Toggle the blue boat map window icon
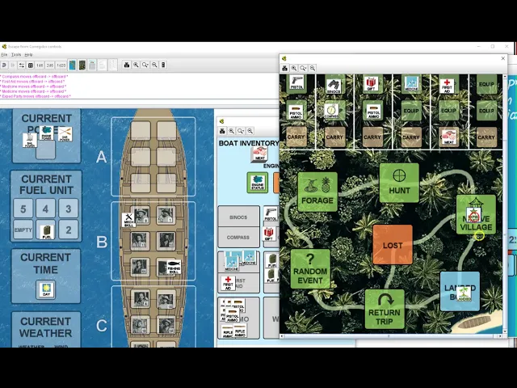The image size is (517, 388). [72, 65]
